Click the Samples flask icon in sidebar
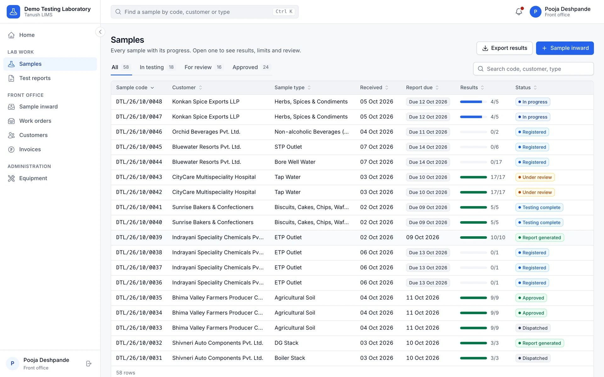The height and width of the screenshot is (377, 604). click(11, 64)
